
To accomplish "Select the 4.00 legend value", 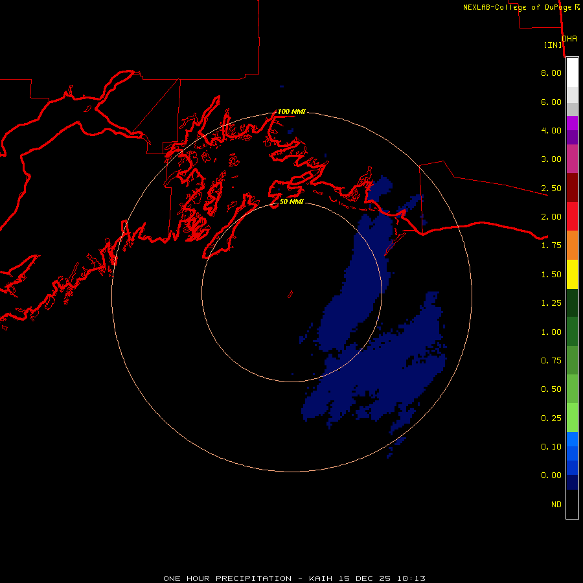I will tap(551, 130).
